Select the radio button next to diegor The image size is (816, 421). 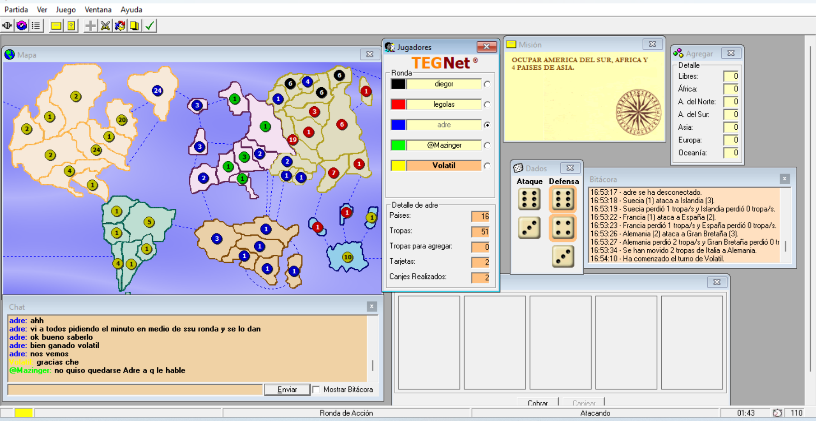(x=487, y=84)
